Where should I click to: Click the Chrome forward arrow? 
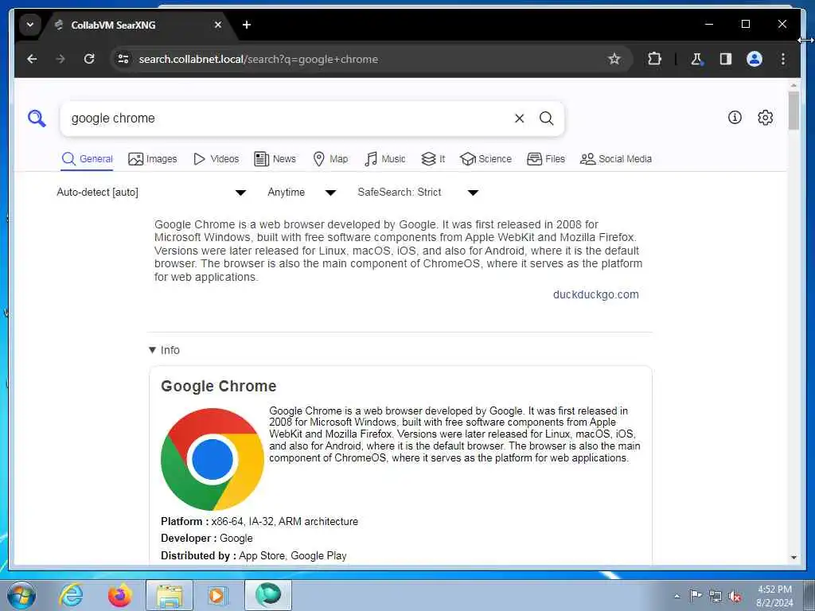point(60,59)
